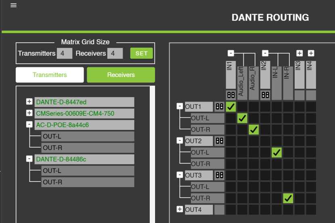Viewport: 335px width, 223px height.
Task: Select CMSeries-00609E-CM4-750 in device list
Action: click(84, 114)
